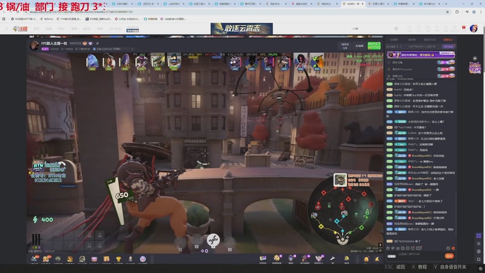Image resolution: width=485 pixels, height=273 pixels.
Task: Open the red gift icon in header
Action: (x=464, y=27)
